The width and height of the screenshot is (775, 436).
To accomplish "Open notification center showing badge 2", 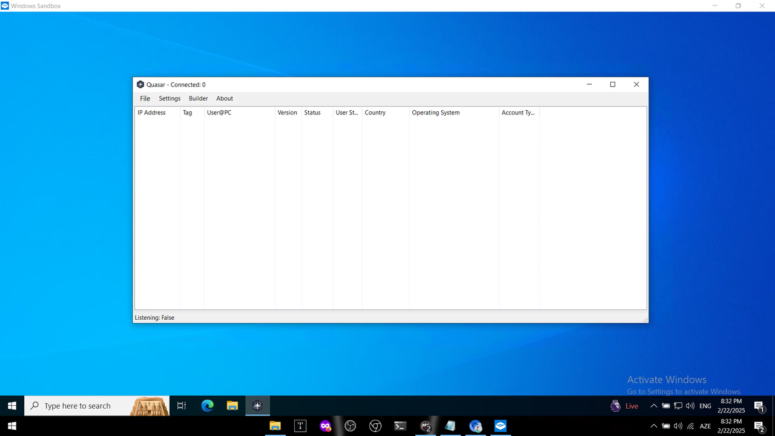I will [x=759, y=427].
